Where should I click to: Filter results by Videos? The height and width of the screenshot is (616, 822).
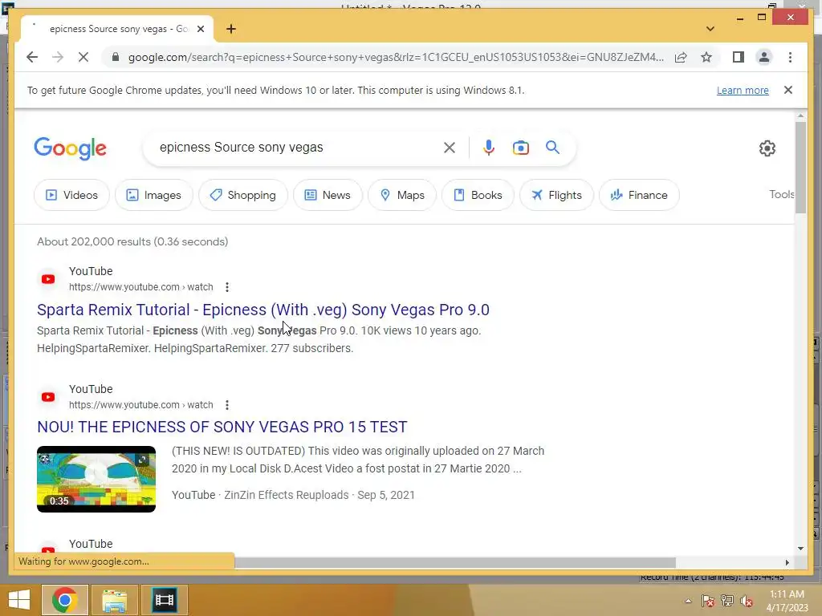tap(71, 195)
